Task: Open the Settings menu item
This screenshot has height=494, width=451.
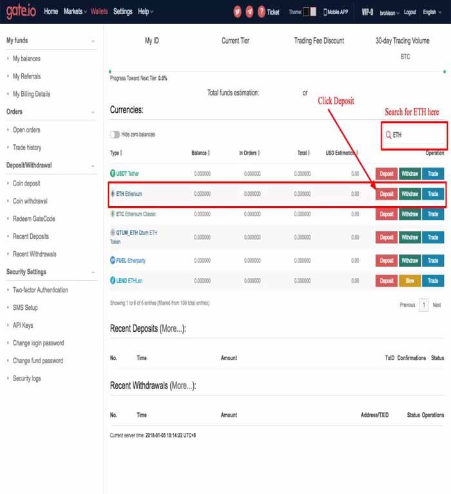Action: tap(122, 12)
